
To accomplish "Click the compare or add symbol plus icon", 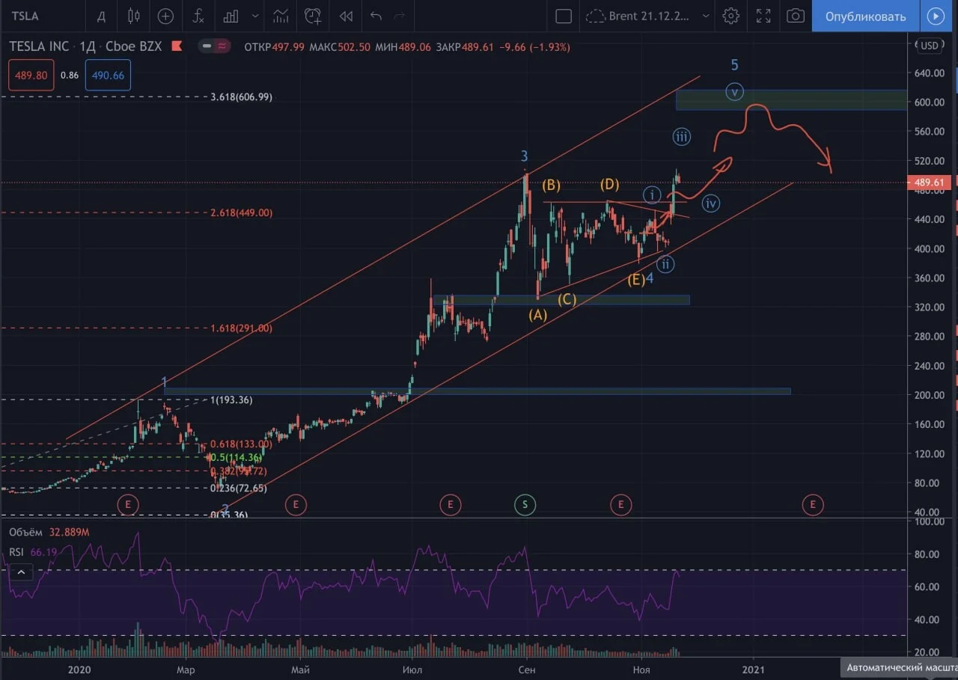I will 165,16.
